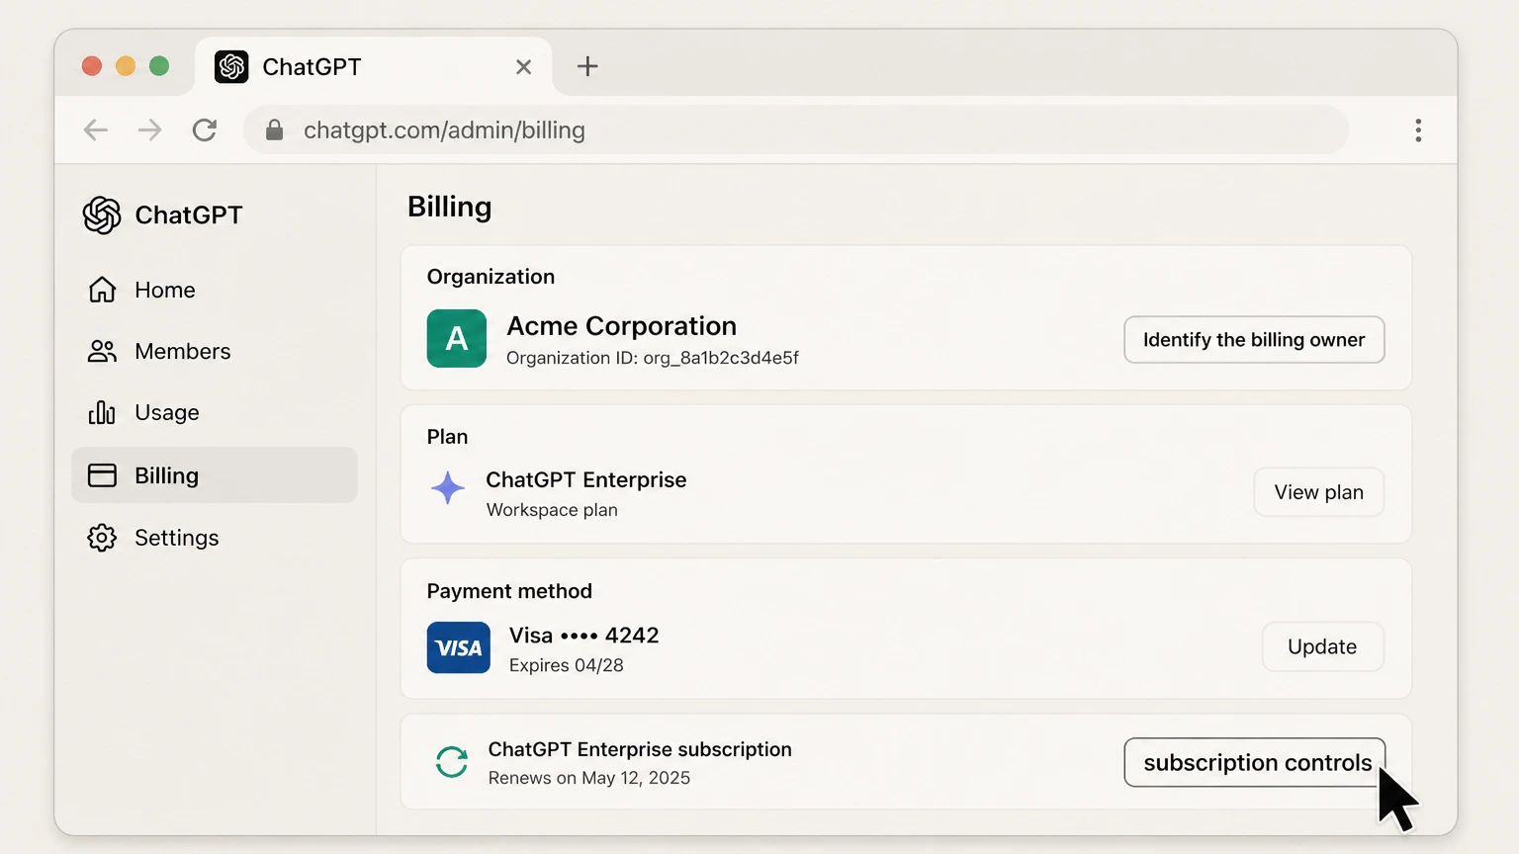Open Settings from the sidebar
Screen dimensions: 1519x854
click(215, 538)
